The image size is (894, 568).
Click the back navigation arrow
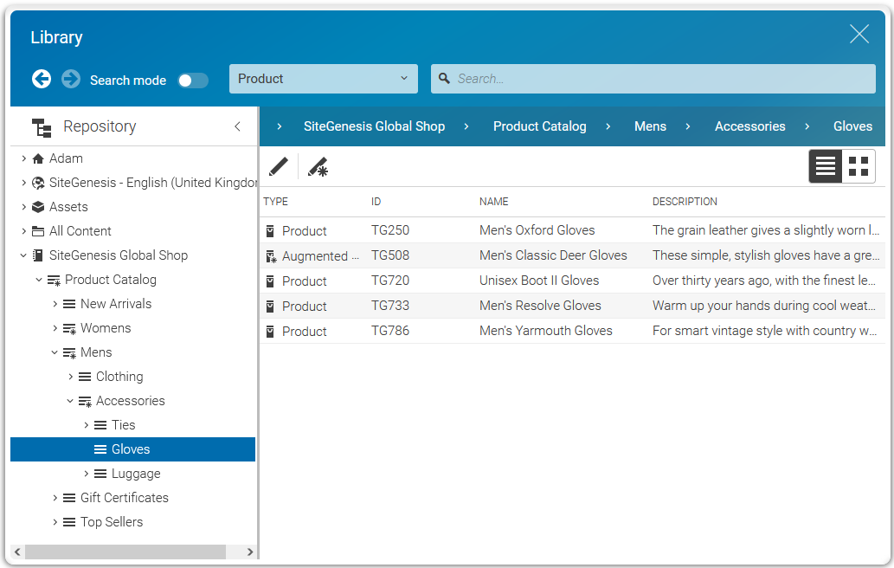41,79
